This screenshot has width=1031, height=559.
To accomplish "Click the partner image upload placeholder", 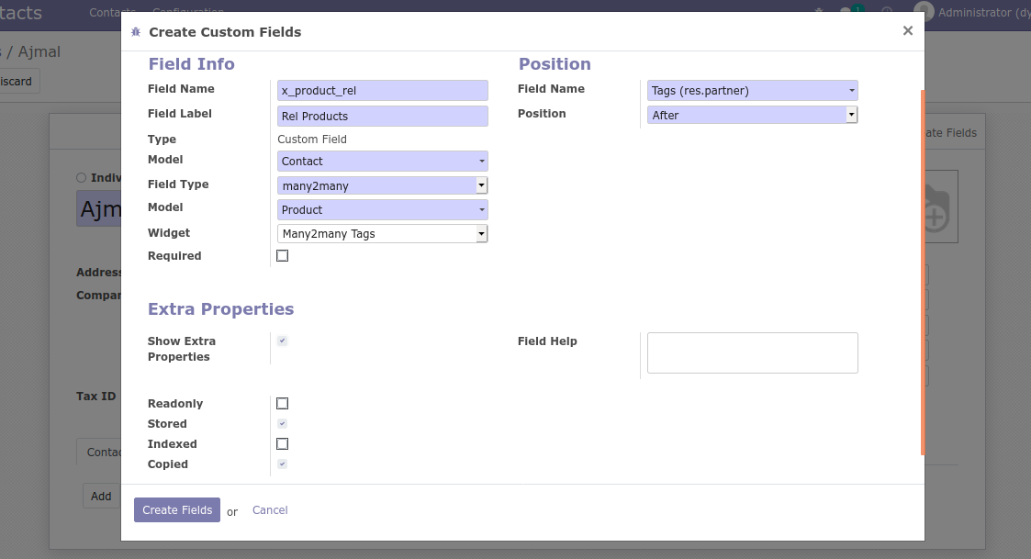I will 935,208.
